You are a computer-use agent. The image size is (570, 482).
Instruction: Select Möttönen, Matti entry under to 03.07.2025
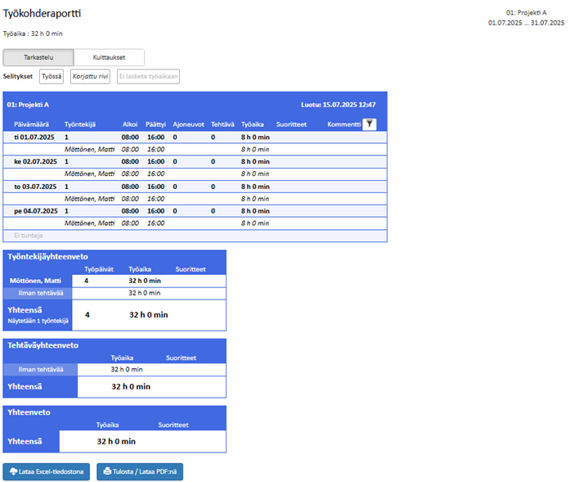[90, 198]
